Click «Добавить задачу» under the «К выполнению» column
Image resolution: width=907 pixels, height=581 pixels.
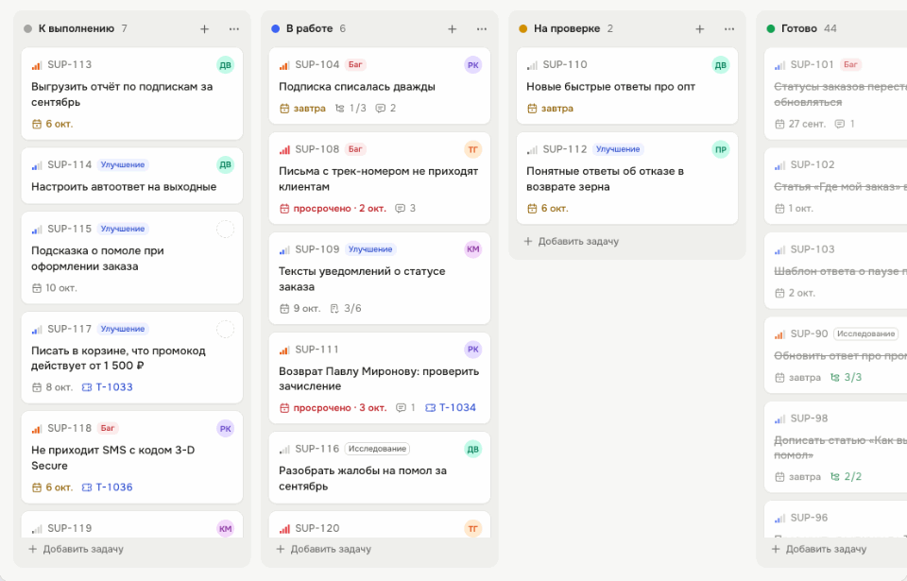click(x=77, y=549)
